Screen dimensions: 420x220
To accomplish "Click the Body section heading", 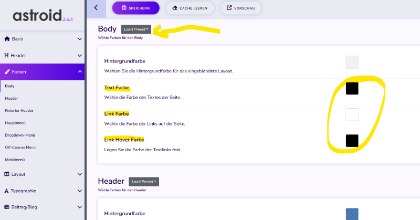I will [107, 29].
